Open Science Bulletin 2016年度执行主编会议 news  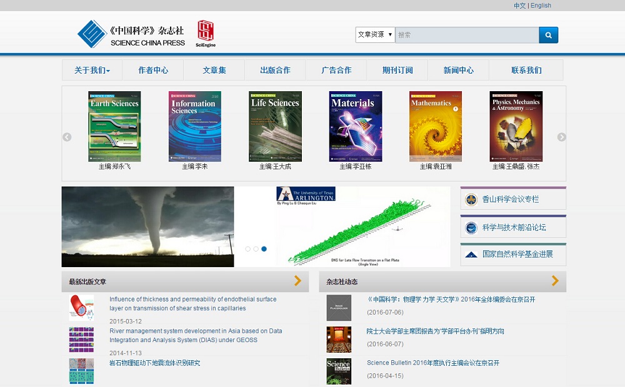coord(433,363)
